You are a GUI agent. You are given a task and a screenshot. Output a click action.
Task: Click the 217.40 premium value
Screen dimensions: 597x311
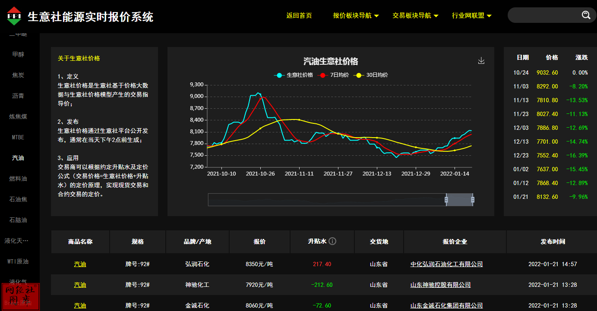coord(322,264)
